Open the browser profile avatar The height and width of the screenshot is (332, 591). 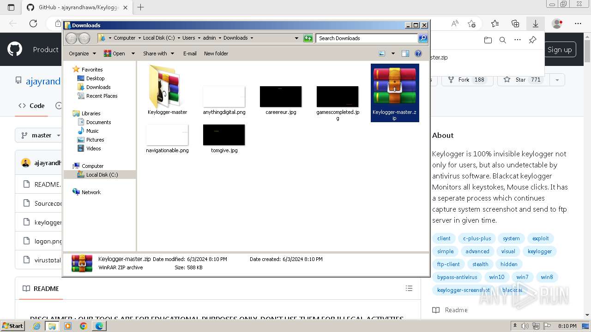(557, 24)
